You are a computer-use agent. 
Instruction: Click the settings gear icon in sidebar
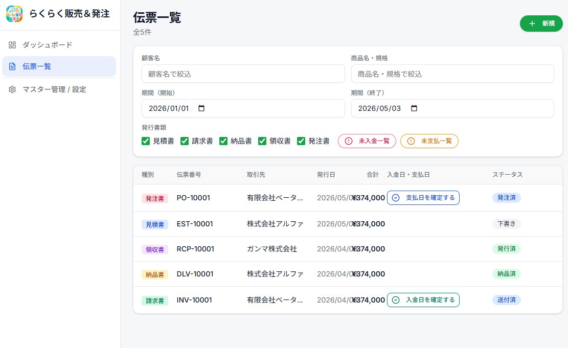12,89
